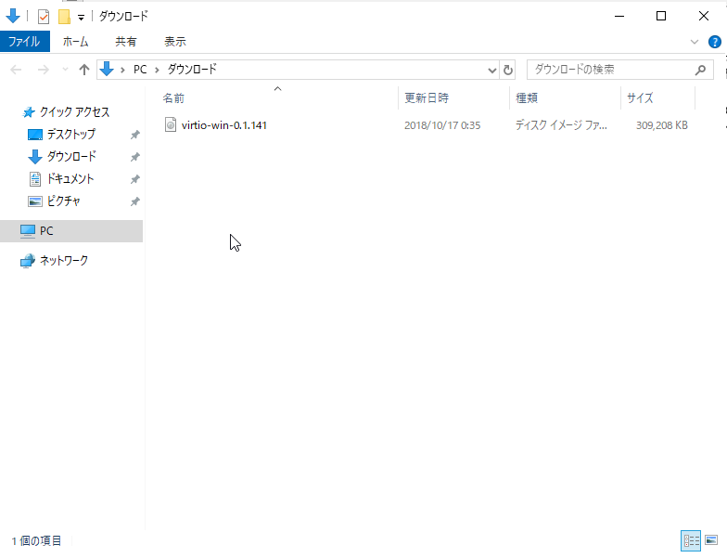Open the Customize Quick Access Toolbar dropdown
The image size is (727, 558).
click(82, 18)
